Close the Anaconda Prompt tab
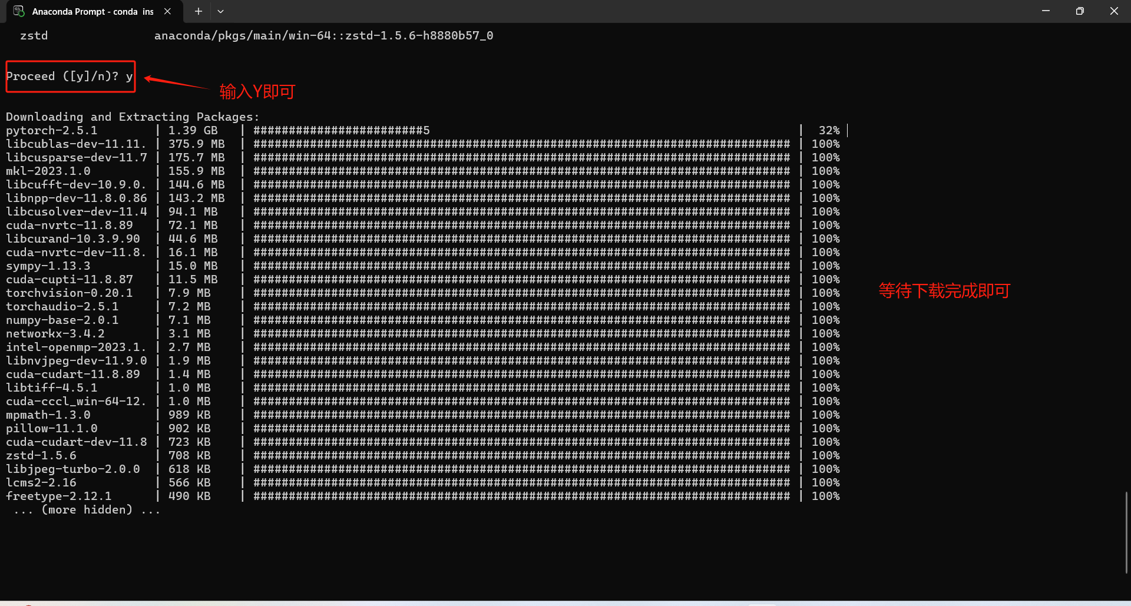The image size is (1131, 606). click(168, 11)
